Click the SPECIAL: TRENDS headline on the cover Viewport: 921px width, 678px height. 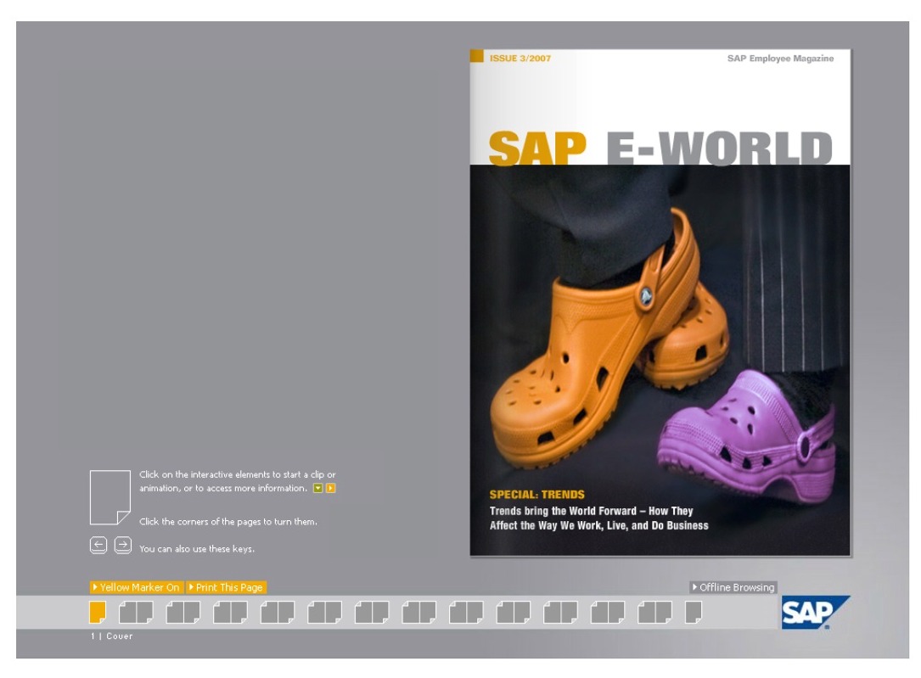click(536, 495)
